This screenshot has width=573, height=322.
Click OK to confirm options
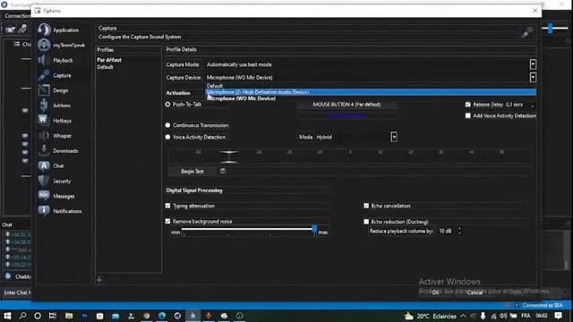click(x=435, y=292)
